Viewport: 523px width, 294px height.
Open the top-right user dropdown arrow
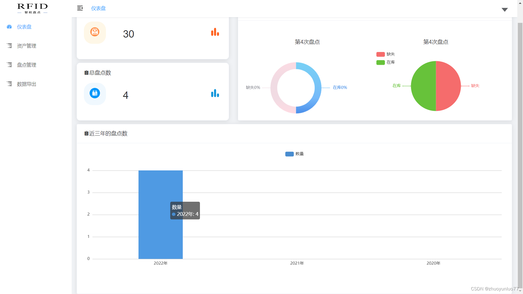[x=504, y=10]
